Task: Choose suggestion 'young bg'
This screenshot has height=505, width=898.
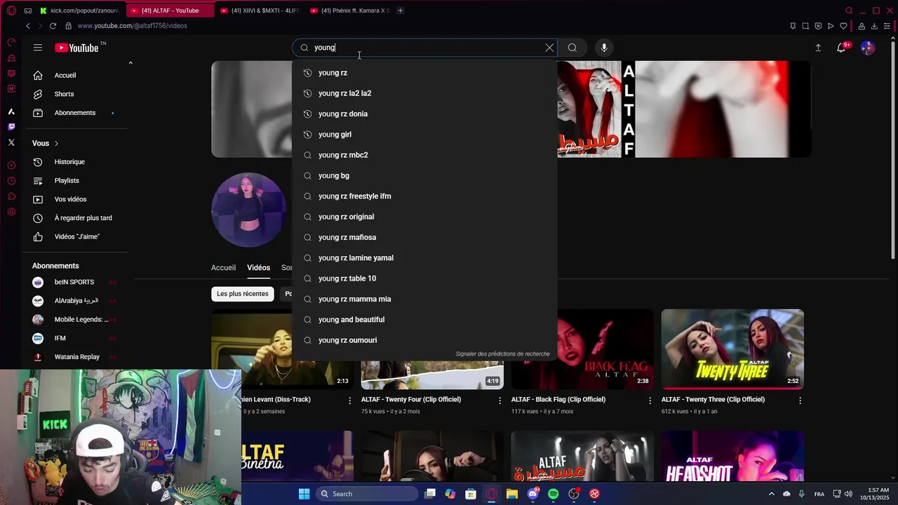Action: [424, 175]
